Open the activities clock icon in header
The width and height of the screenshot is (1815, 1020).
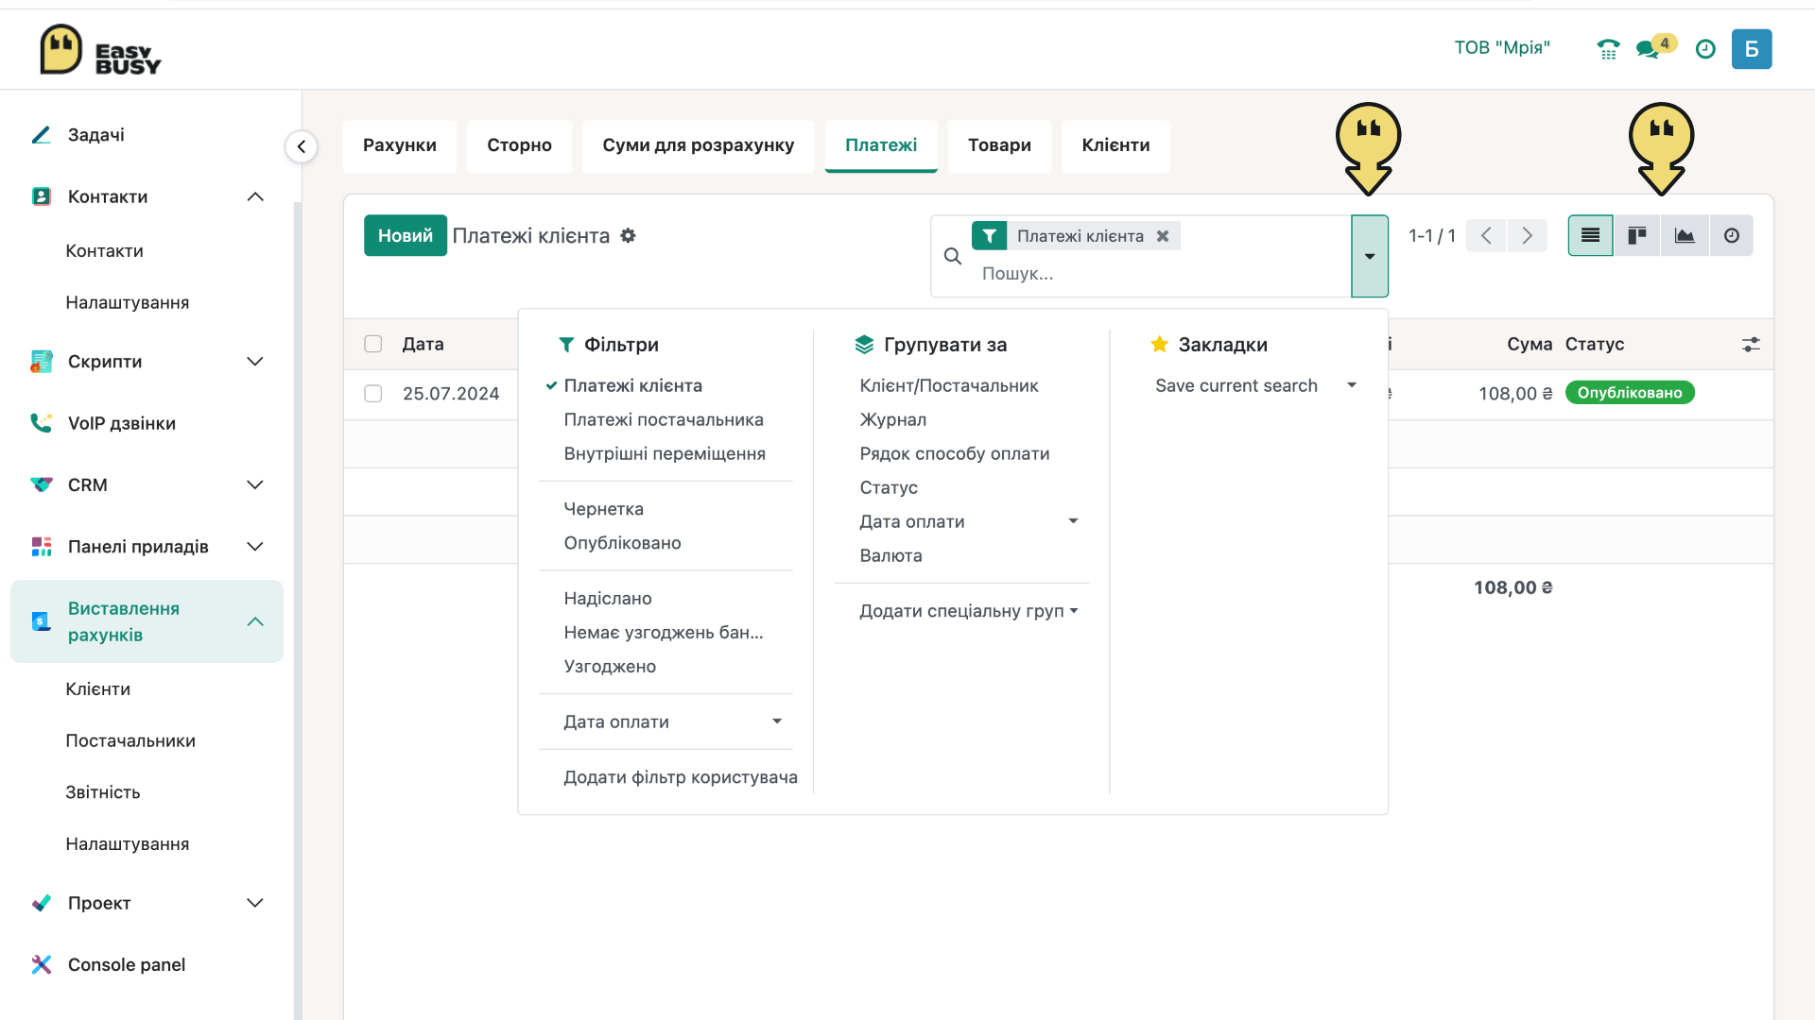[1705, 49]
